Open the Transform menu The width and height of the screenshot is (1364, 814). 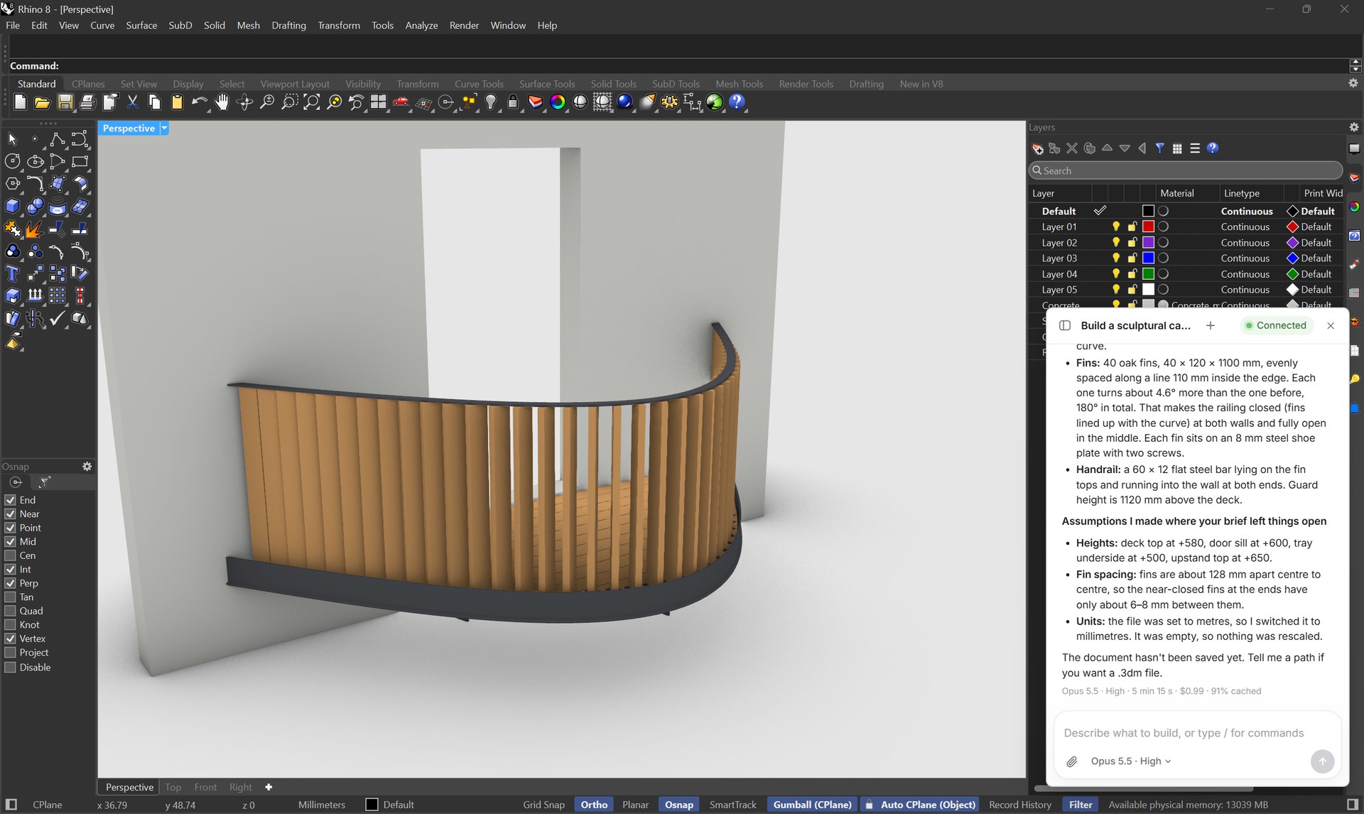339,26
